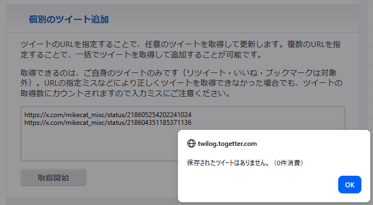373x205 pixels.
Task: Click the globe icon beside twilog.togetter.com
Action: coord(191,144)
